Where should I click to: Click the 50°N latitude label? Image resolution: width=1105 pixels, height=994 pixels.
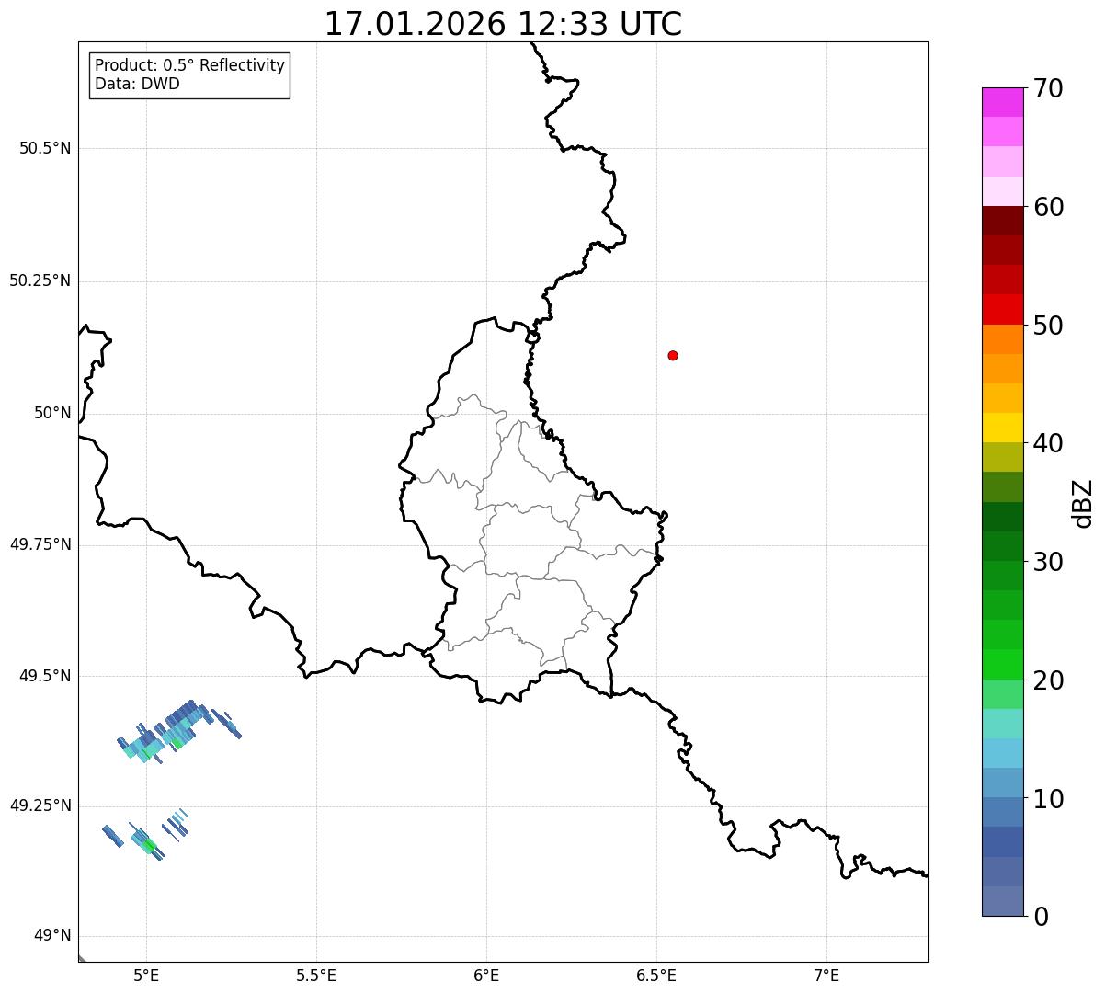click(x=52, y=413)
